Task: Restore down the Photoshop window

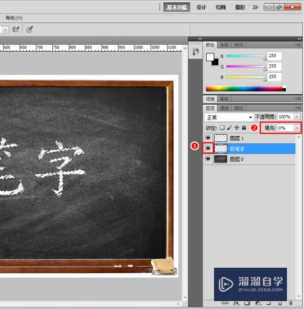Action: pos(279,7)
